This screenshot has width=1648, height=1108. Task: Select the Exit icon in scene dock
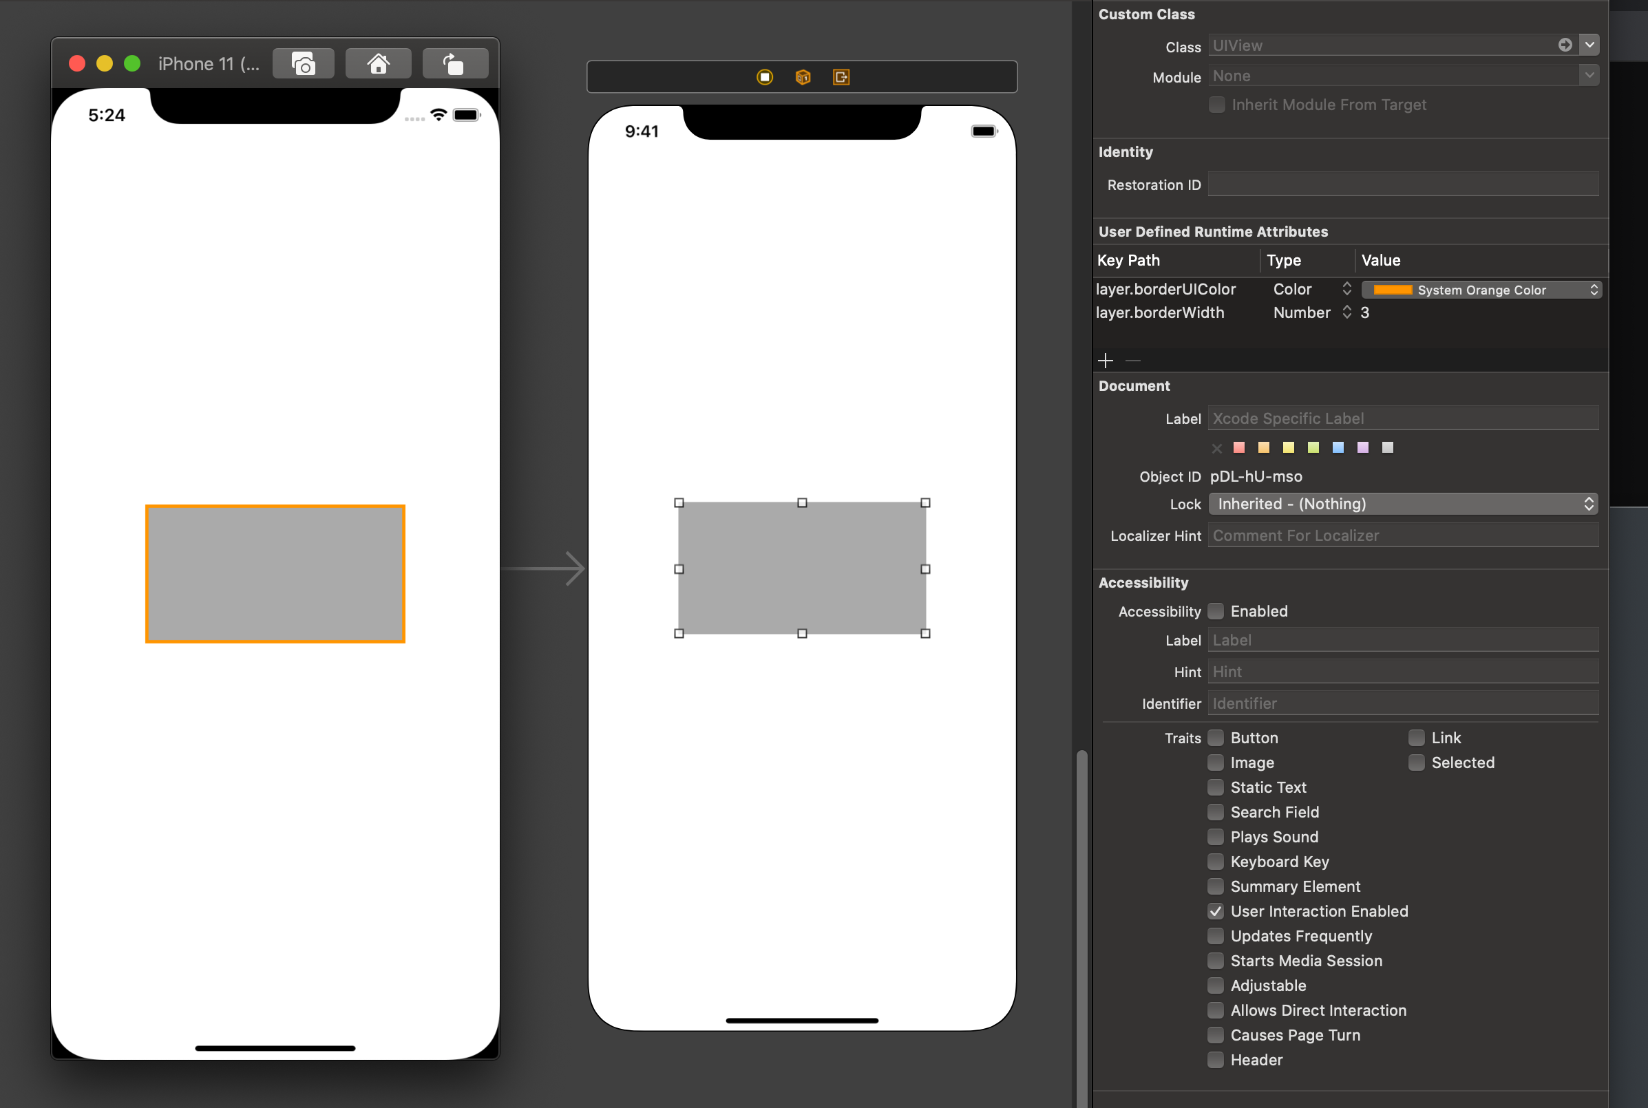coord(841,77)
